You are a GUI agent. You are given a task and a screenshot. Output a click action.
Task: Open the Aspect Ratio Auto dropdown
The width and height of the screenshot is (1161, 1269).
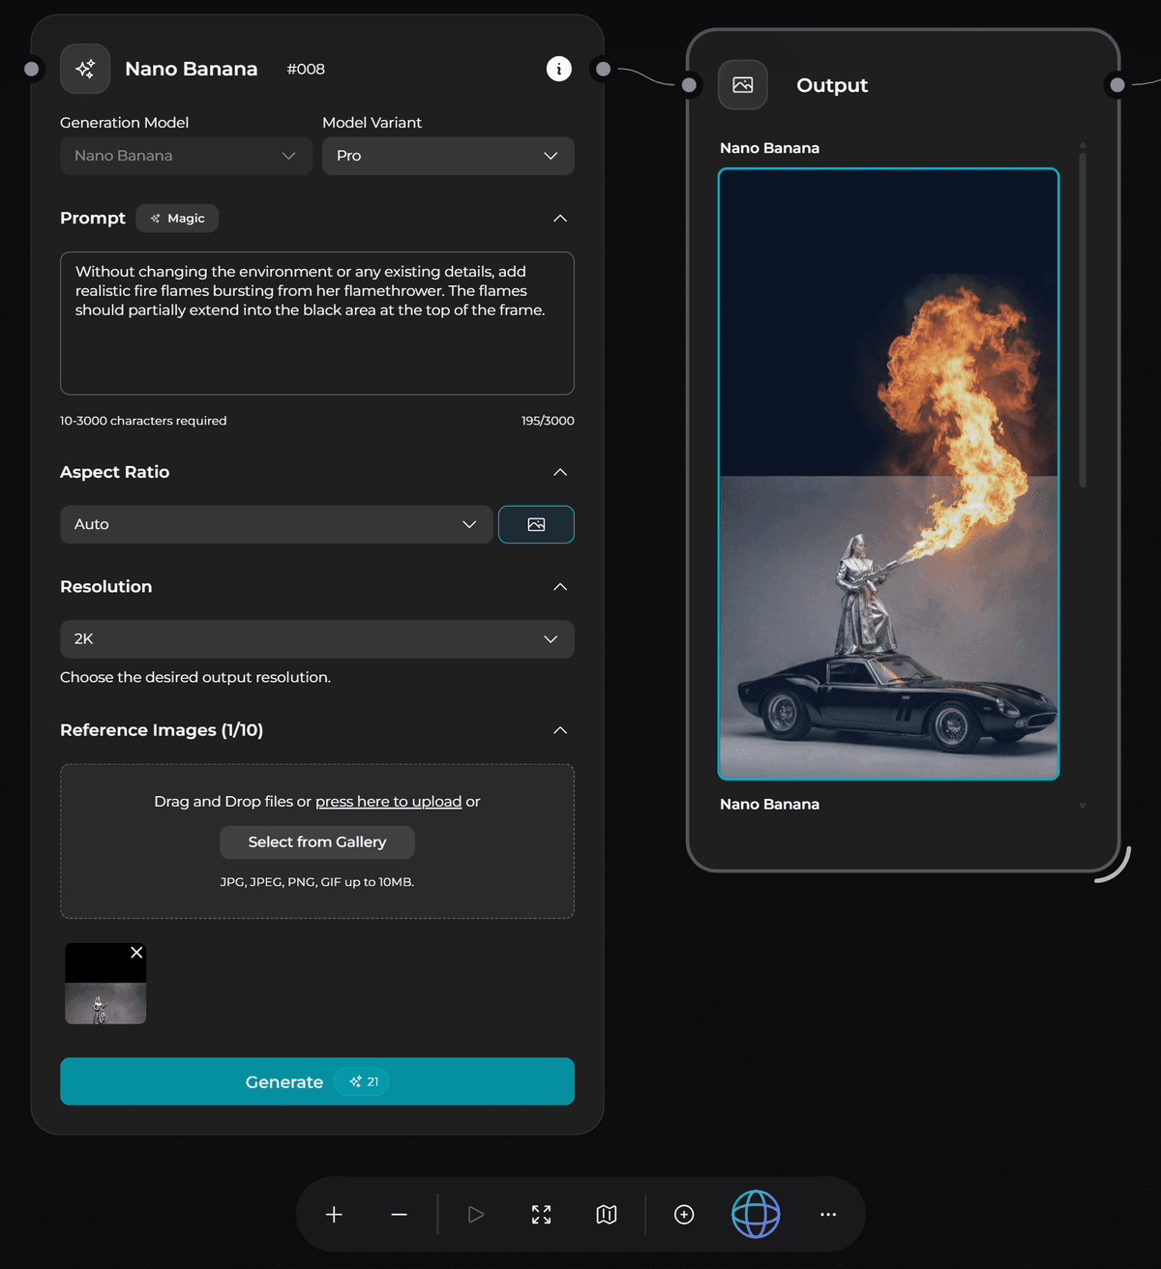click(x=276, y=524)
